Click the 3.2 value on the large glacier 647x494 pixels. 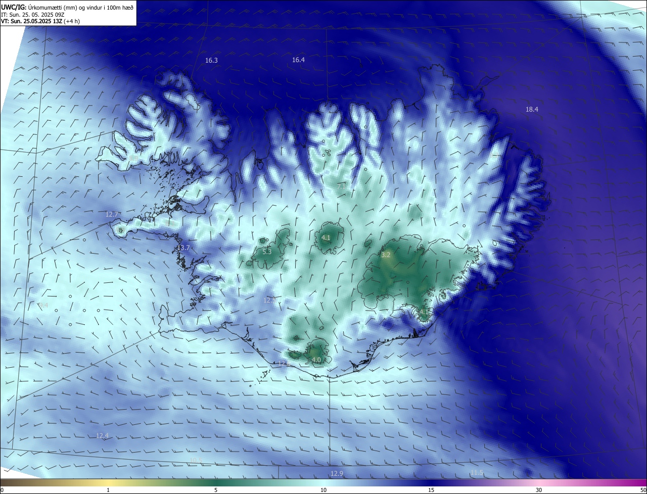386,255
